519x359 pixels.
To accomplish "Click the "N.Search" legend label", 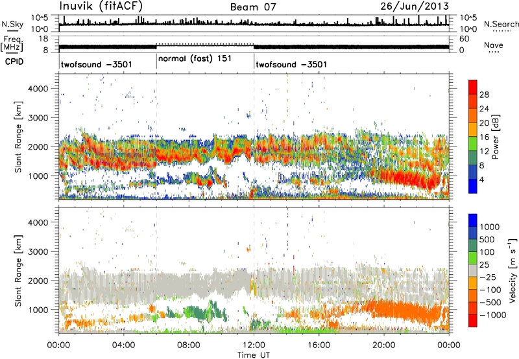I will coord(501,24).
